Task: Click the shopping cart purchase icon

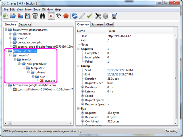Action: click(114, 16)
